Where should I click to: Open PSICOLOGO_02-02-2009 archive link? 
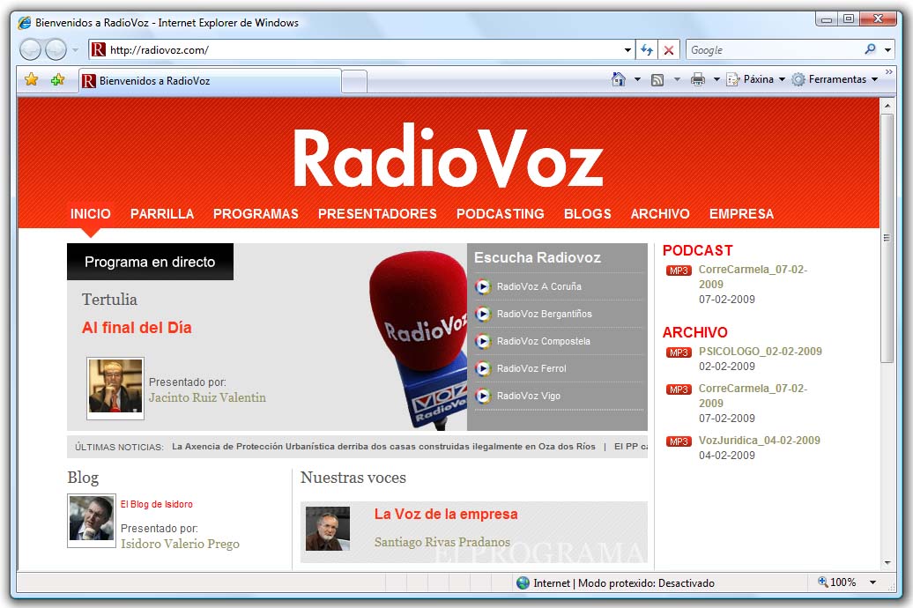(761, 352)
